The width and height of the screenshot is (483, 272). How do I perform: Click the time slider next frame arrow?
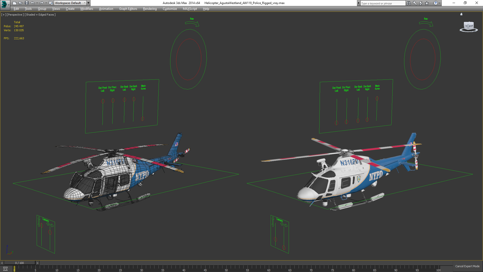tap(37, 263)
